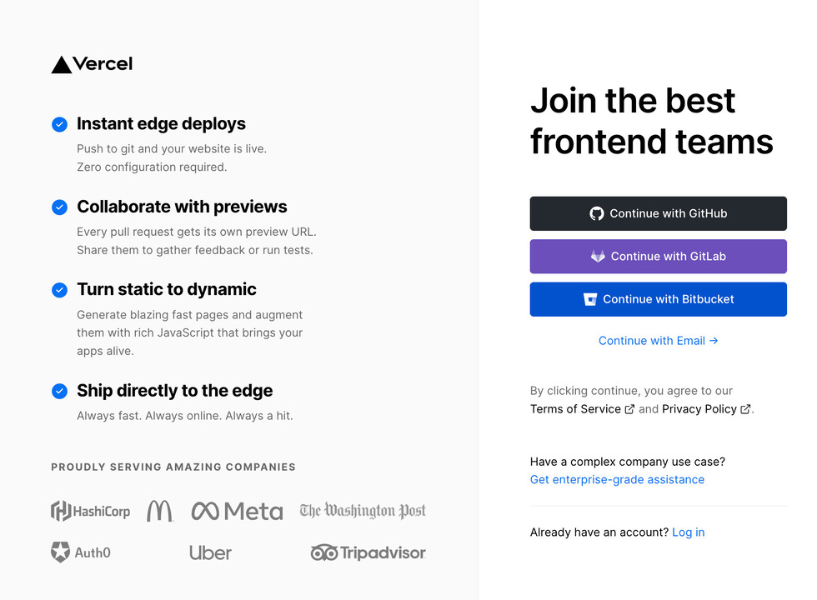The image size is (817, 600).
Task: Click the Uber wordmark logo
Action: click(x=210, y=552)
